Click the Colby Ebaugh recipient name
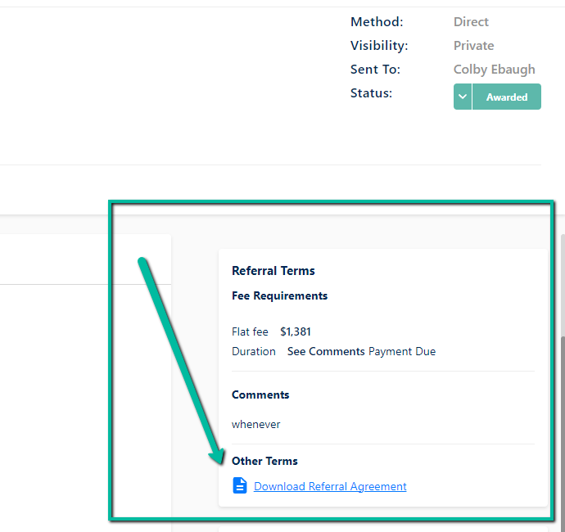565x532 pixels. click(494, 69)
